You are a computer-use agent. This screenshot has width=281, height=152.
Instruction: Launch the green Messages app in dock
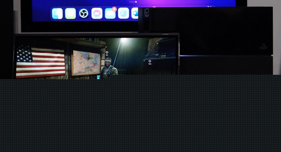pyautogui.click(x=71, y=13)
